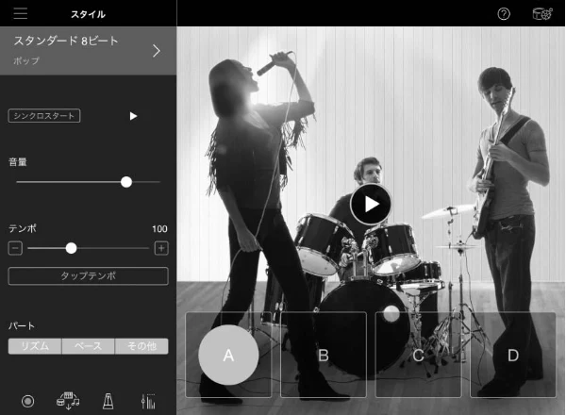Click the タップテンポ button
566x415 pixels.
pos(88,276)
